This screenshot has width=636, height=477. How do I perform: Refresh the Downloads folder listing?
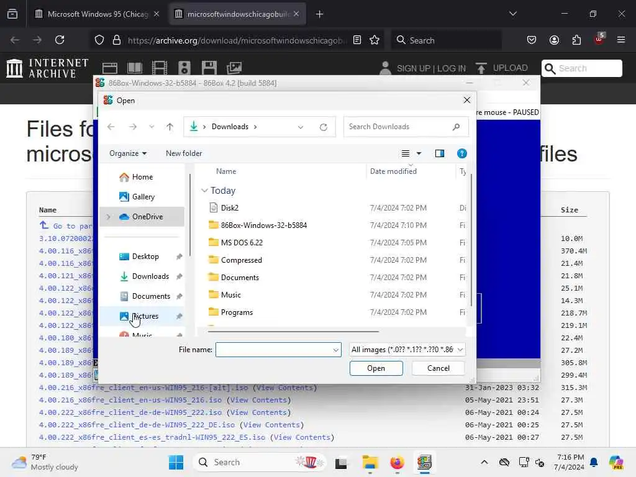[323, 127]
